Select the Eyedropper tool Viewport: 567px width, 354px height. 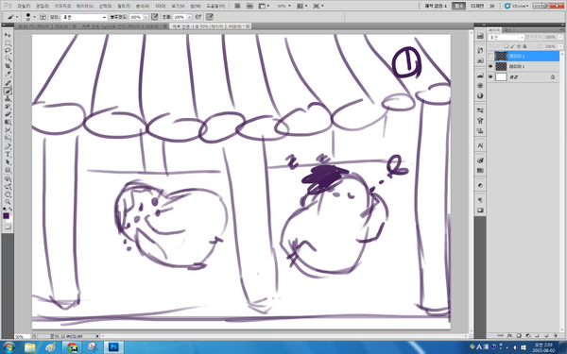pyautogui.click(x=8, y=75)
